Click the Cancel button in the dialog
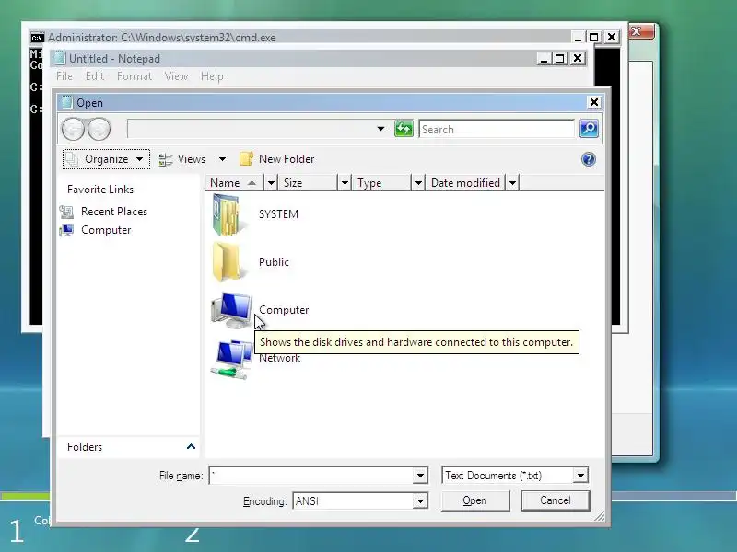This screenshot has width=737, height=552. (556, 500)
